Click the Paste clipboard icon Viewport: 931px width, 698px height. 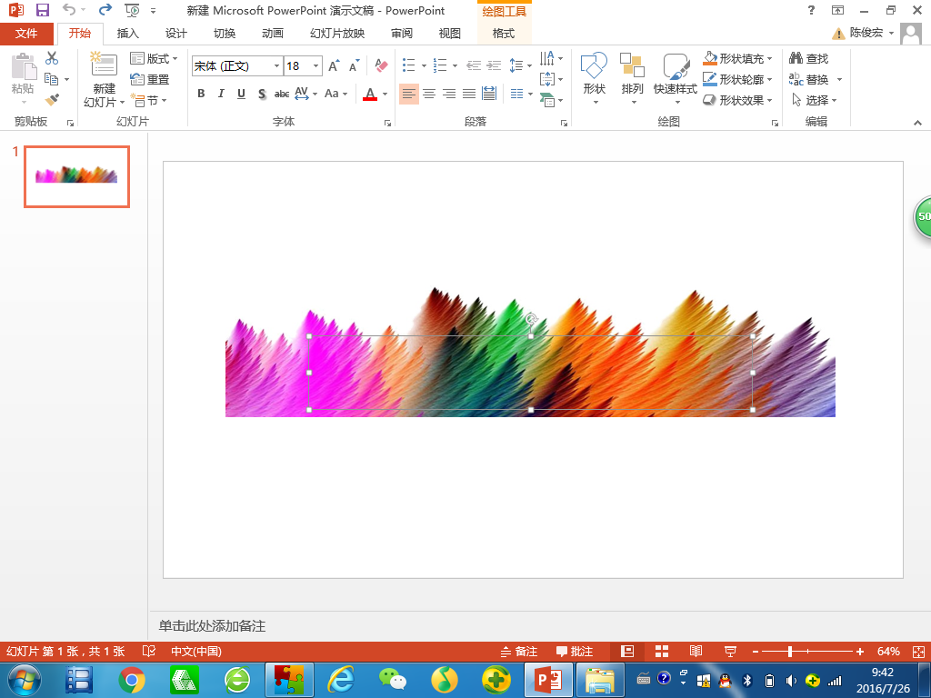tap(23, 66)
